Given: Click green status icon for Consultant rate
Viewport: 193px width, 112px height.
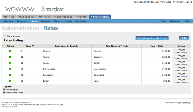Looking at the screenshot, I should [x=10, y=75].
